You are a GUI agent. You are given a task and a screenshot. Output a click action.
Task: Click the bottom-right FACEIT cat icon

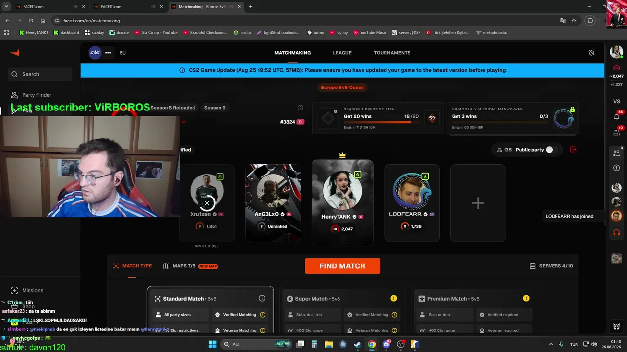616,327
